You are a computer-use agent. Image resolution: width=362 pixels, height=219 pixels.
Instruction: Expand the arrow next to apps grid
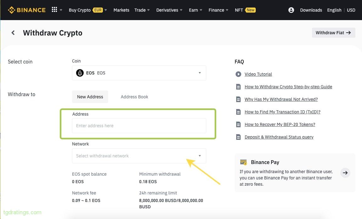(x=61, y=10)
